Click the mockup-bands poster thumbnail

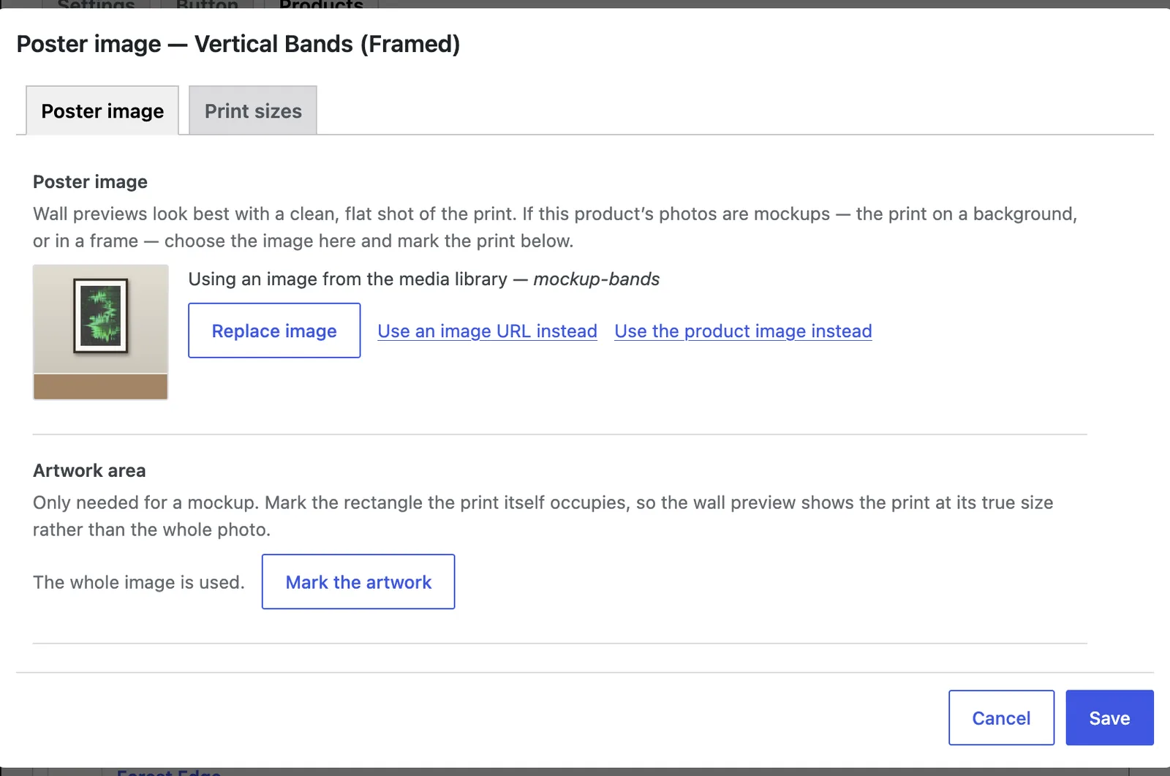[101, 332]
